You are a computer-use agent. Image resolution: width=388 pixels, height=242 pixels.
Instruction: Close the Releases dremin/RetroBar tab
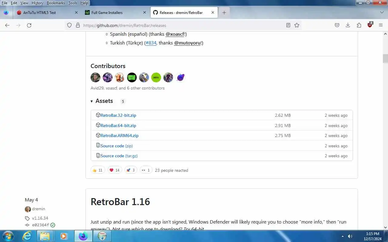tap(212, 13)
